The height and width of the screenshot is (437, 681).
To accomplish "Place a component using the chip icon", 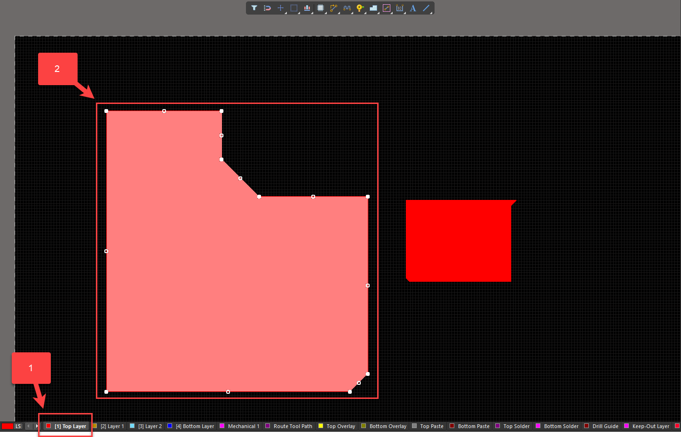I will (320, 8).
